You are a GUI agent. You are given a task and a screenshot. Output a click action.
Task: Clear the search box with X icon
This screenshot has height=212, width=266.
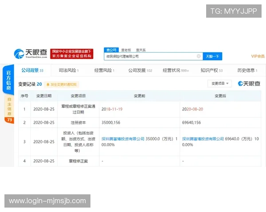(x=199, y=56)
